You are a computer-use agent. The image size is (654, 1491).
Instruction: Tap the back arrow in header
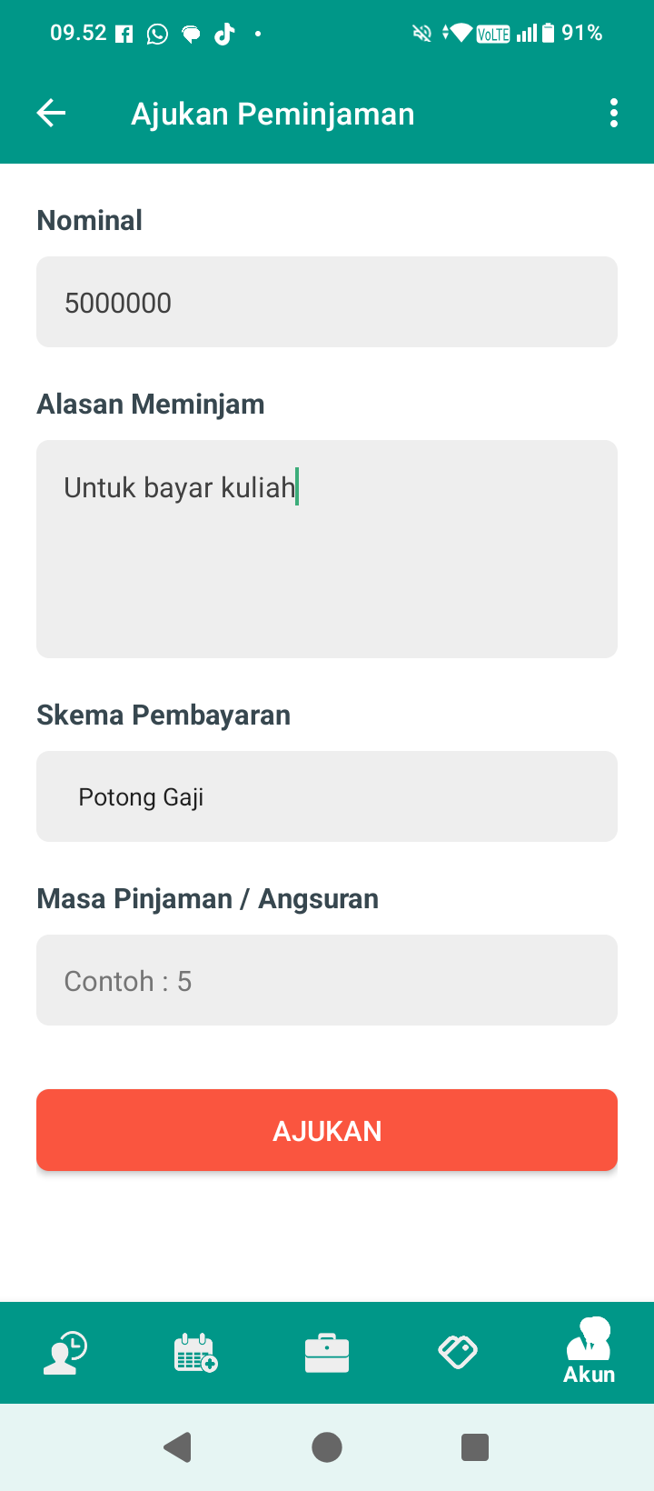(52, 114)
